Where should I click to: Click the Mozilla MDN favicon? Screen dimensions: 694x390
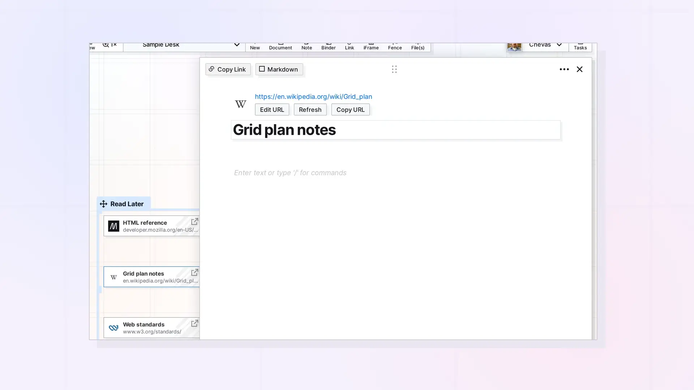click(113, 226)
